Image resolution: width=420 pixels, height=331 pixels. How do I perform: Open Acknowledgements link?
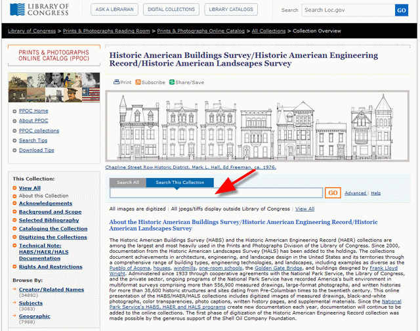45,204
